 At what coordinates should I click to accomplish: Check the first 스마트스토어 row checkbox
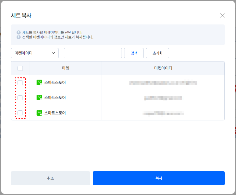20,83
